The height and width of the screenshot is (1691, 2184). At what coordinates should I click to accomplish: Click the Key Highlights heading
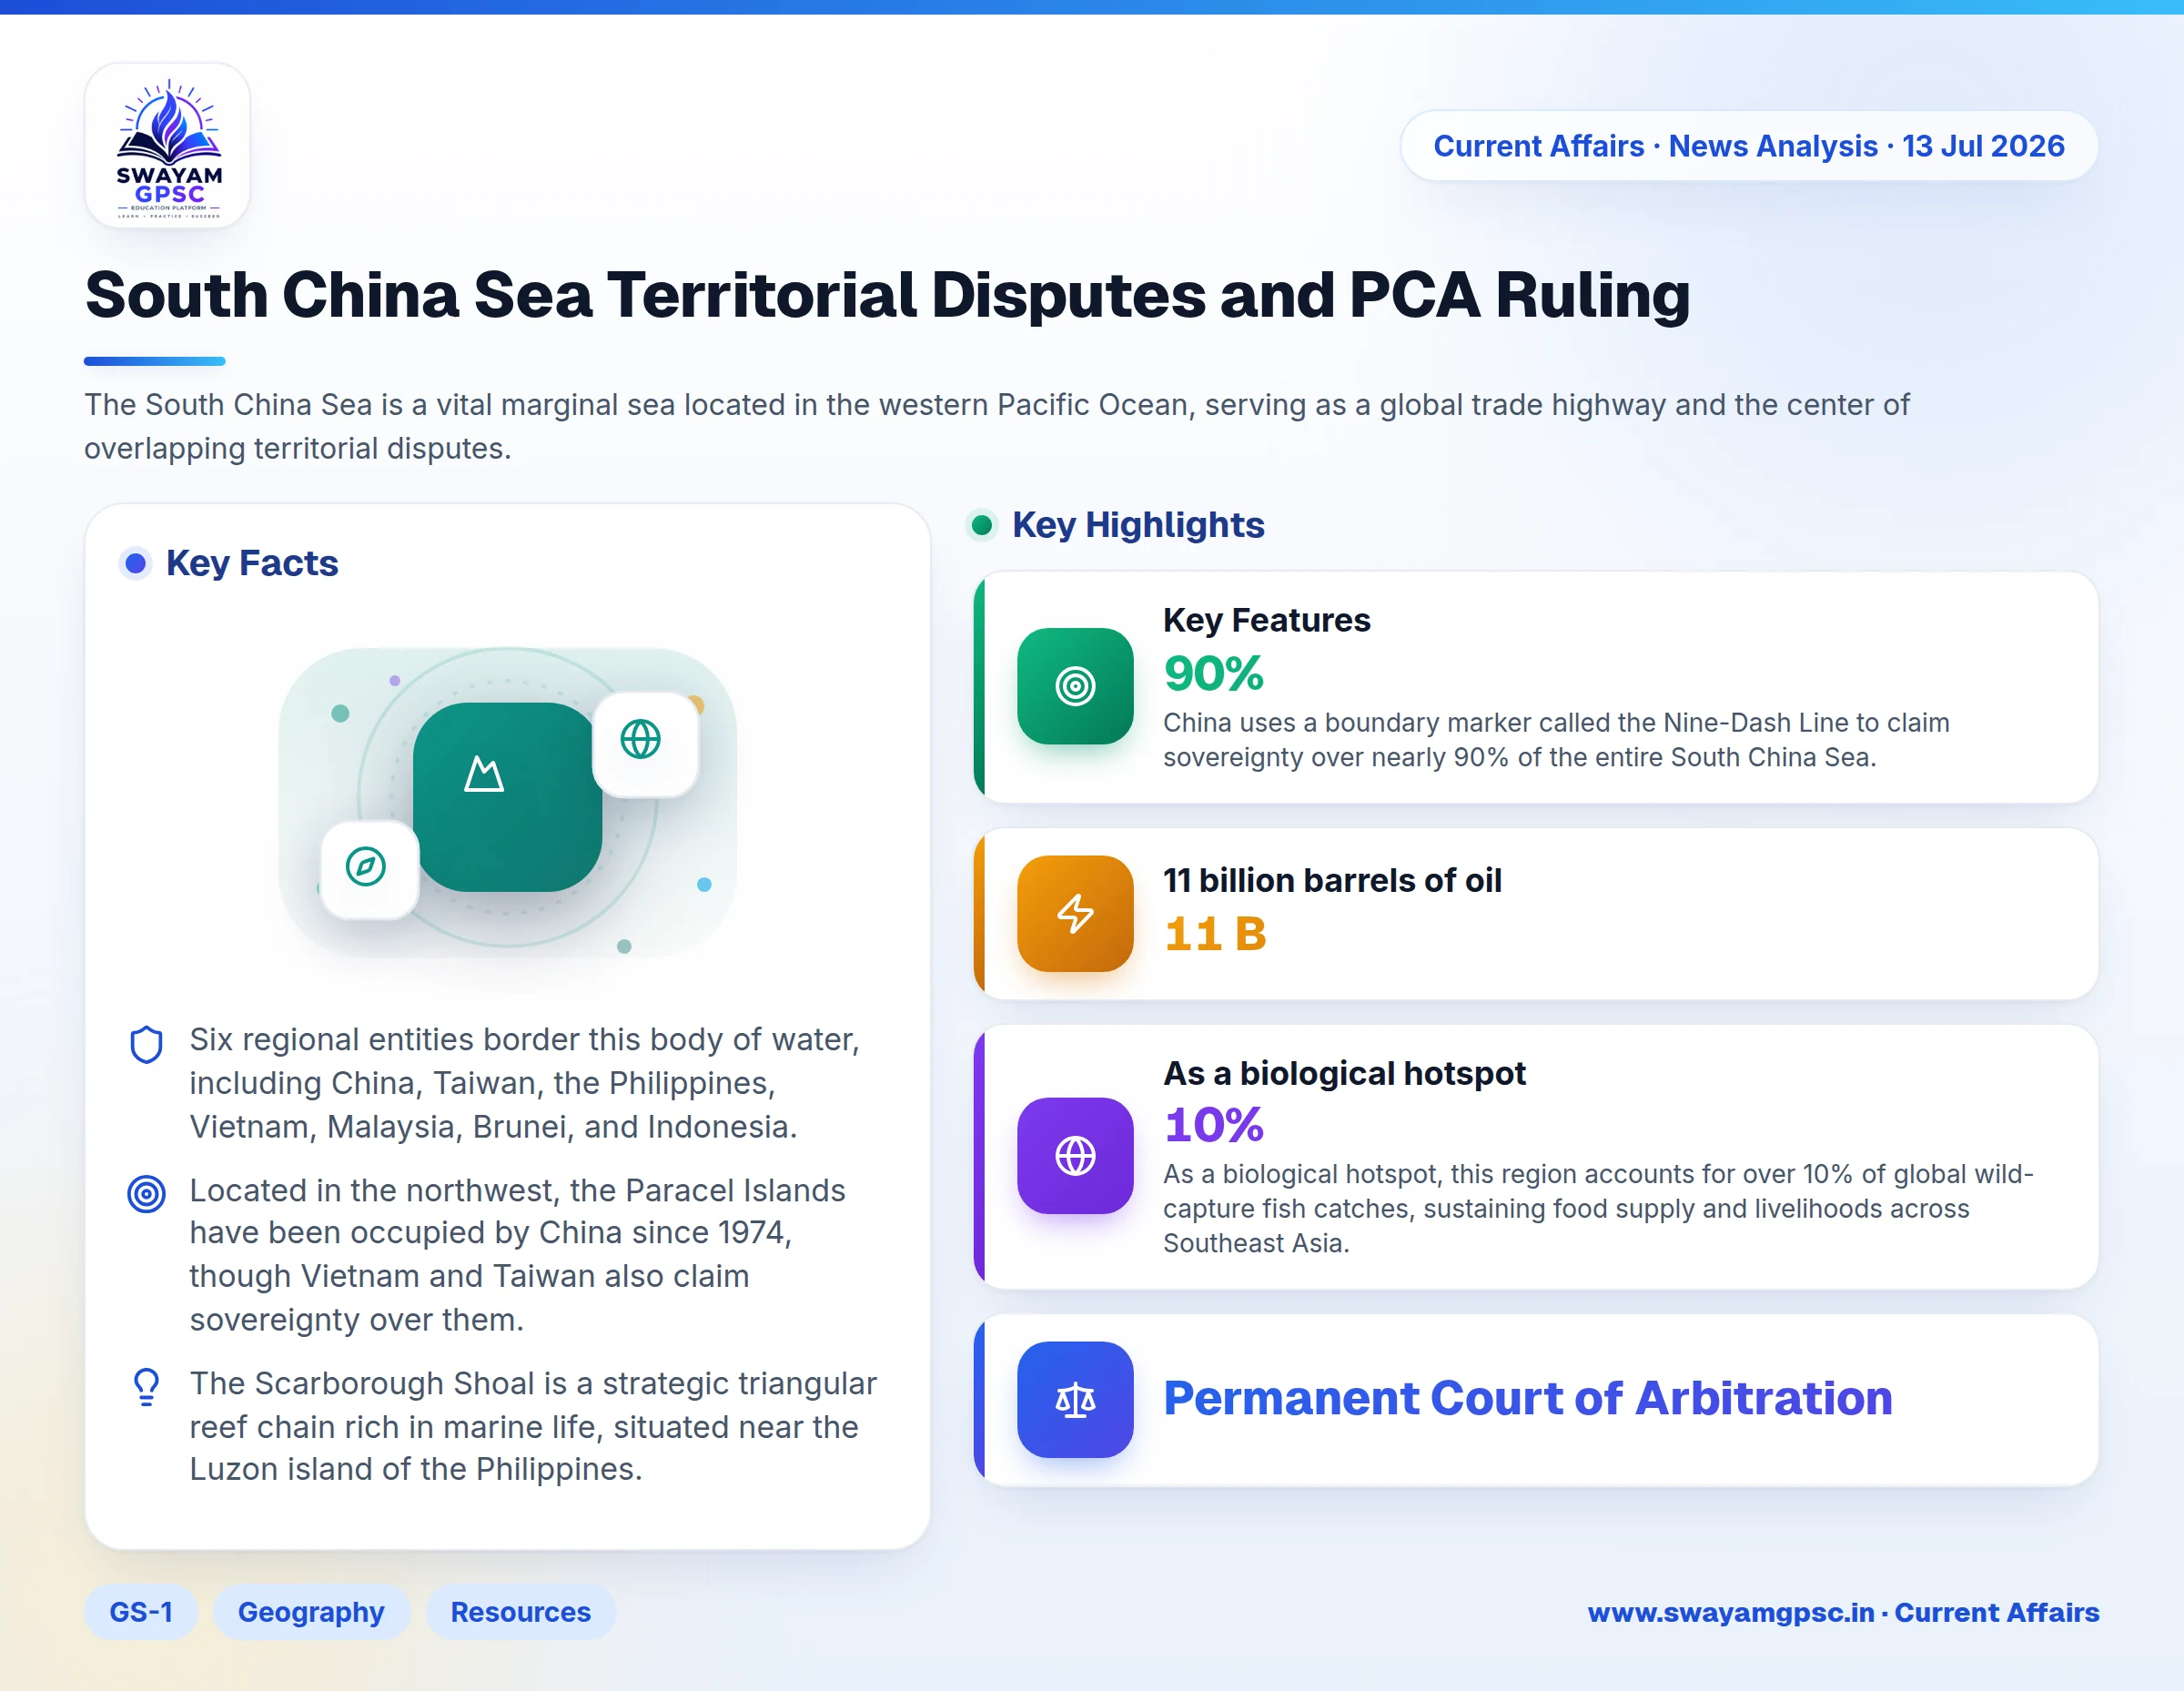coord(1138,525)
